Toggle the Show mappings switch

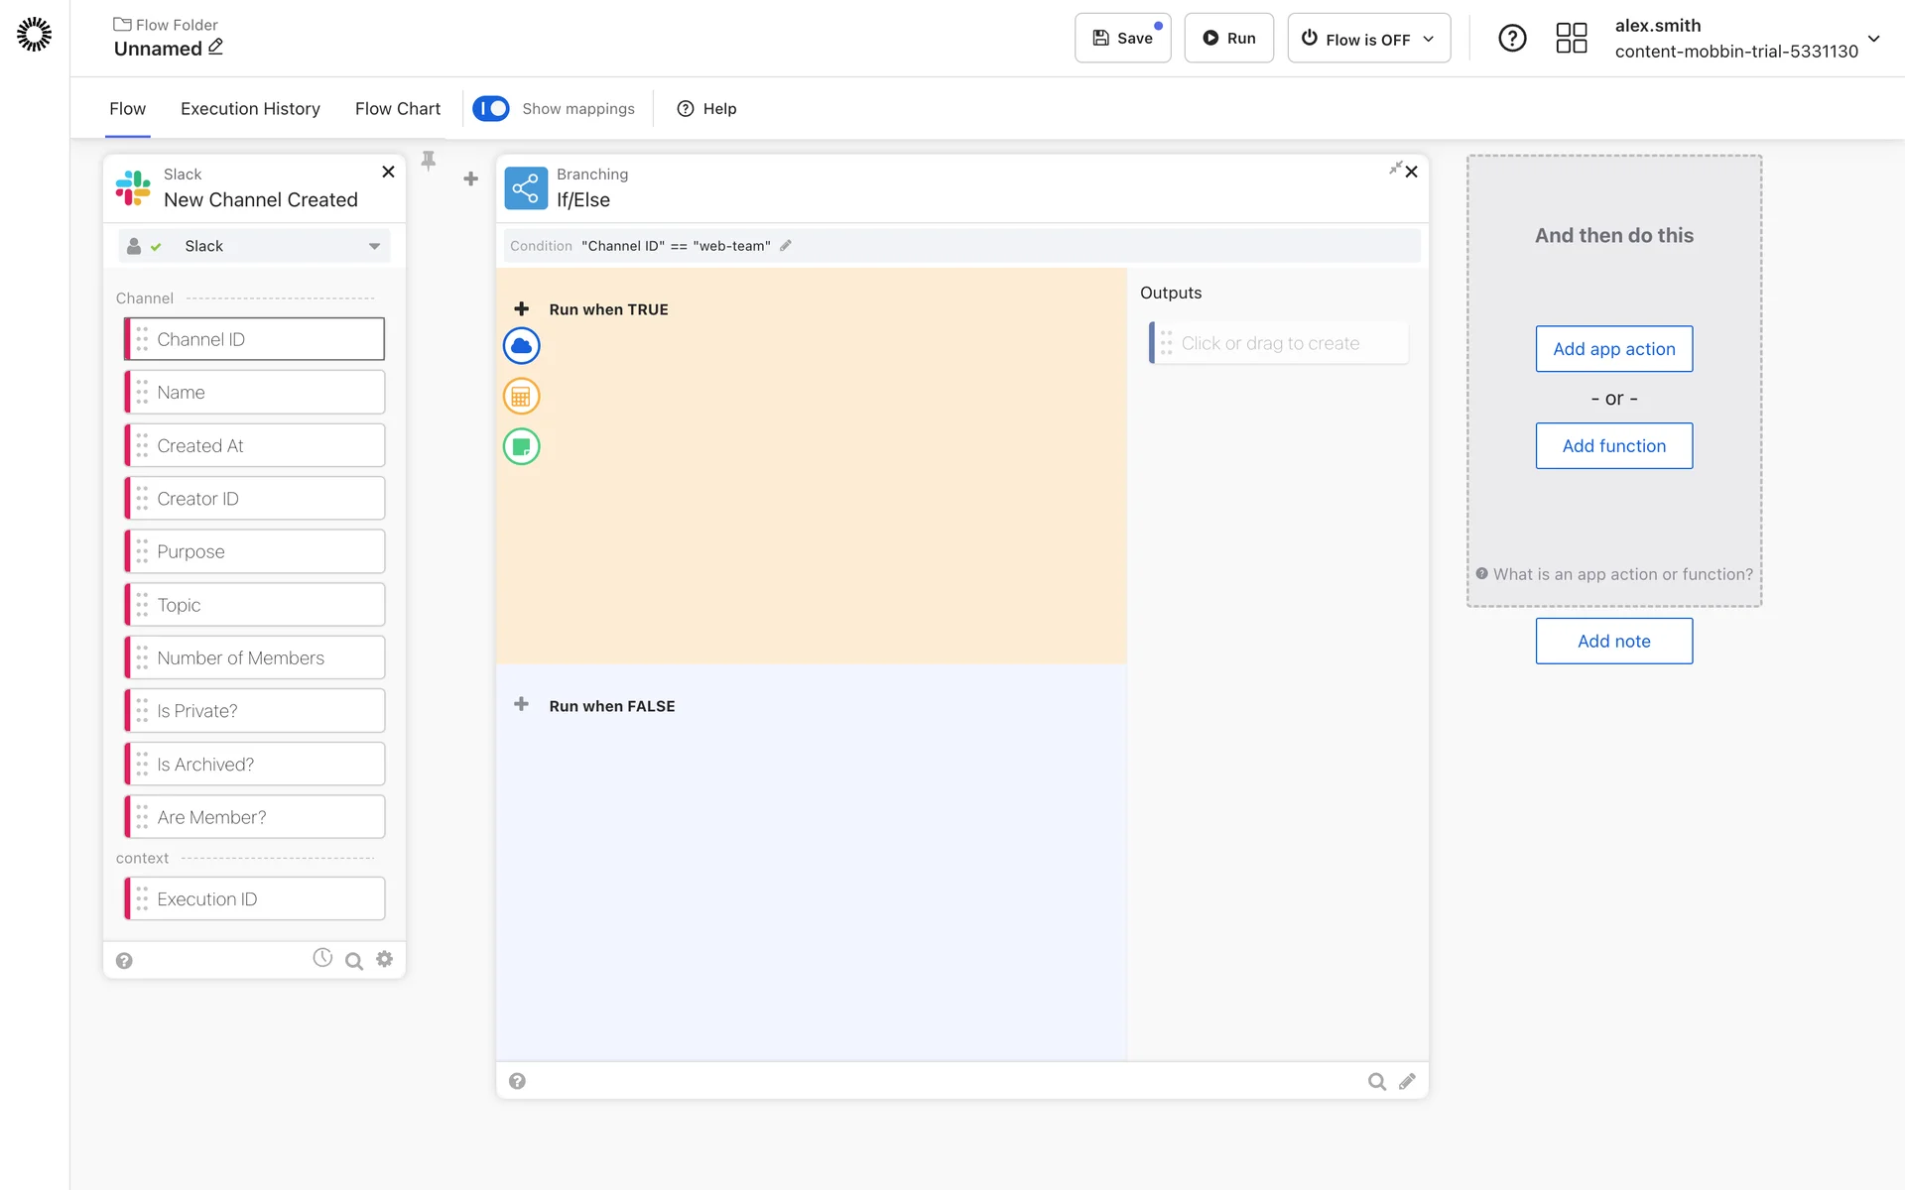(x=491, y=108)
